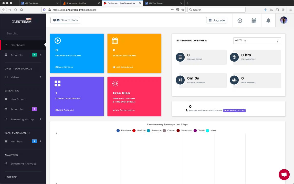Toggle Twitch series in chart legend
This screenshot has height=184, width=294.
tap(199, 131)
